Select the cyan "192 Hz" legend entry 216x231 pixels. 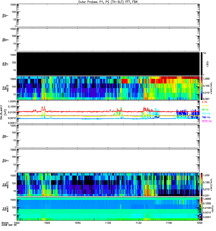pos(206,113)
